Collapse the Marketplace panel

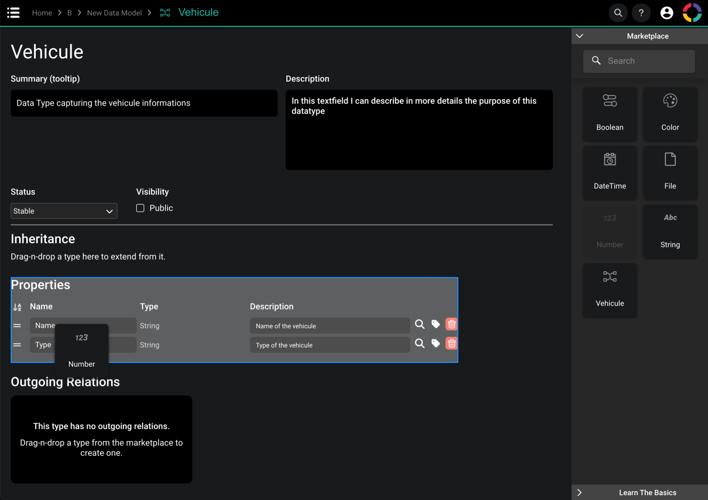tap(580, 36)
